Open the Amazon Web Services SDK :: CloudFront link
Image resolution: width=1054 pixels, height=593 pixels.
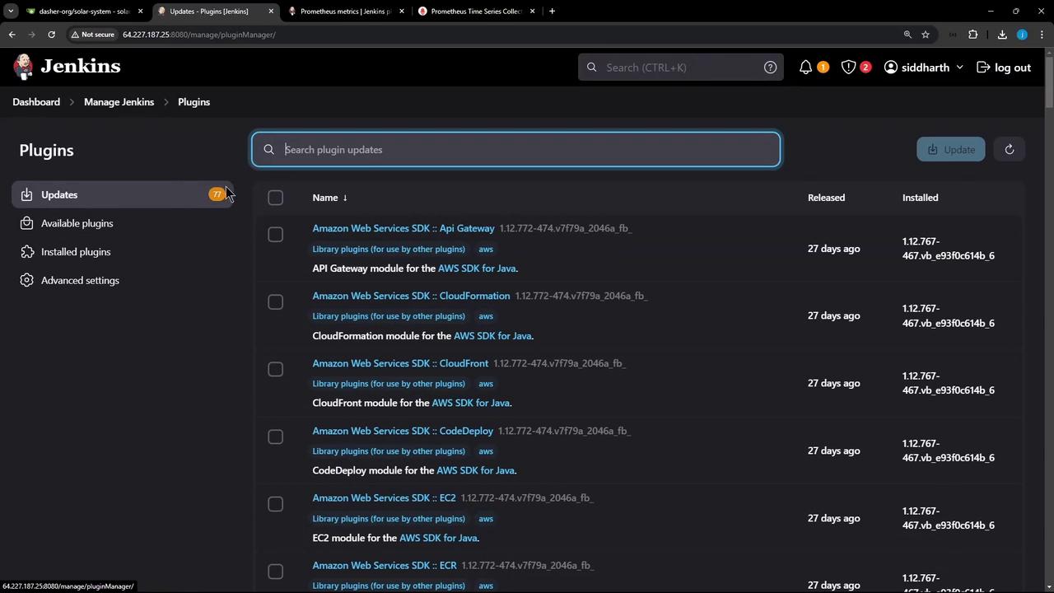point(400,363)
